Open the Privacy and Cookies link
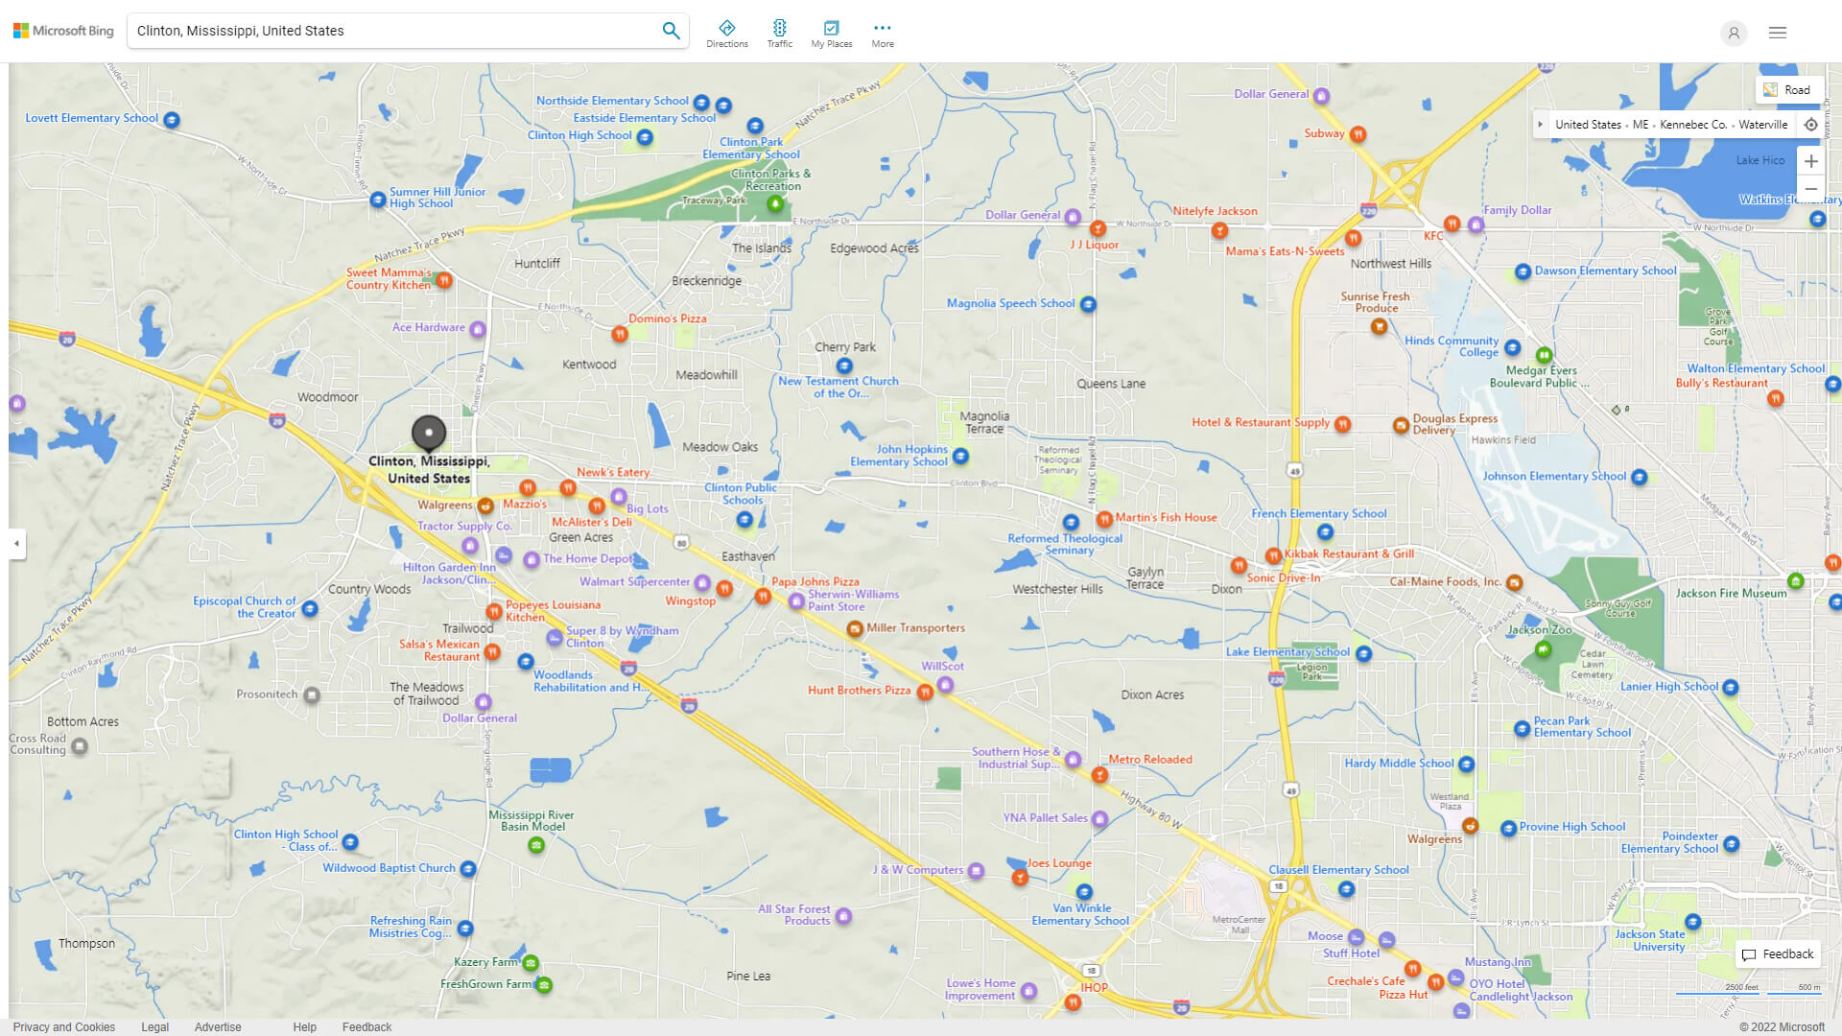 pyautogui.click(x=64, y=1026)
